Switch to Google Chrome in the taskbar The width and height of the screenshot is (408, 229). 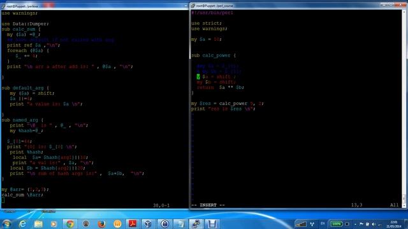point(69,224)
